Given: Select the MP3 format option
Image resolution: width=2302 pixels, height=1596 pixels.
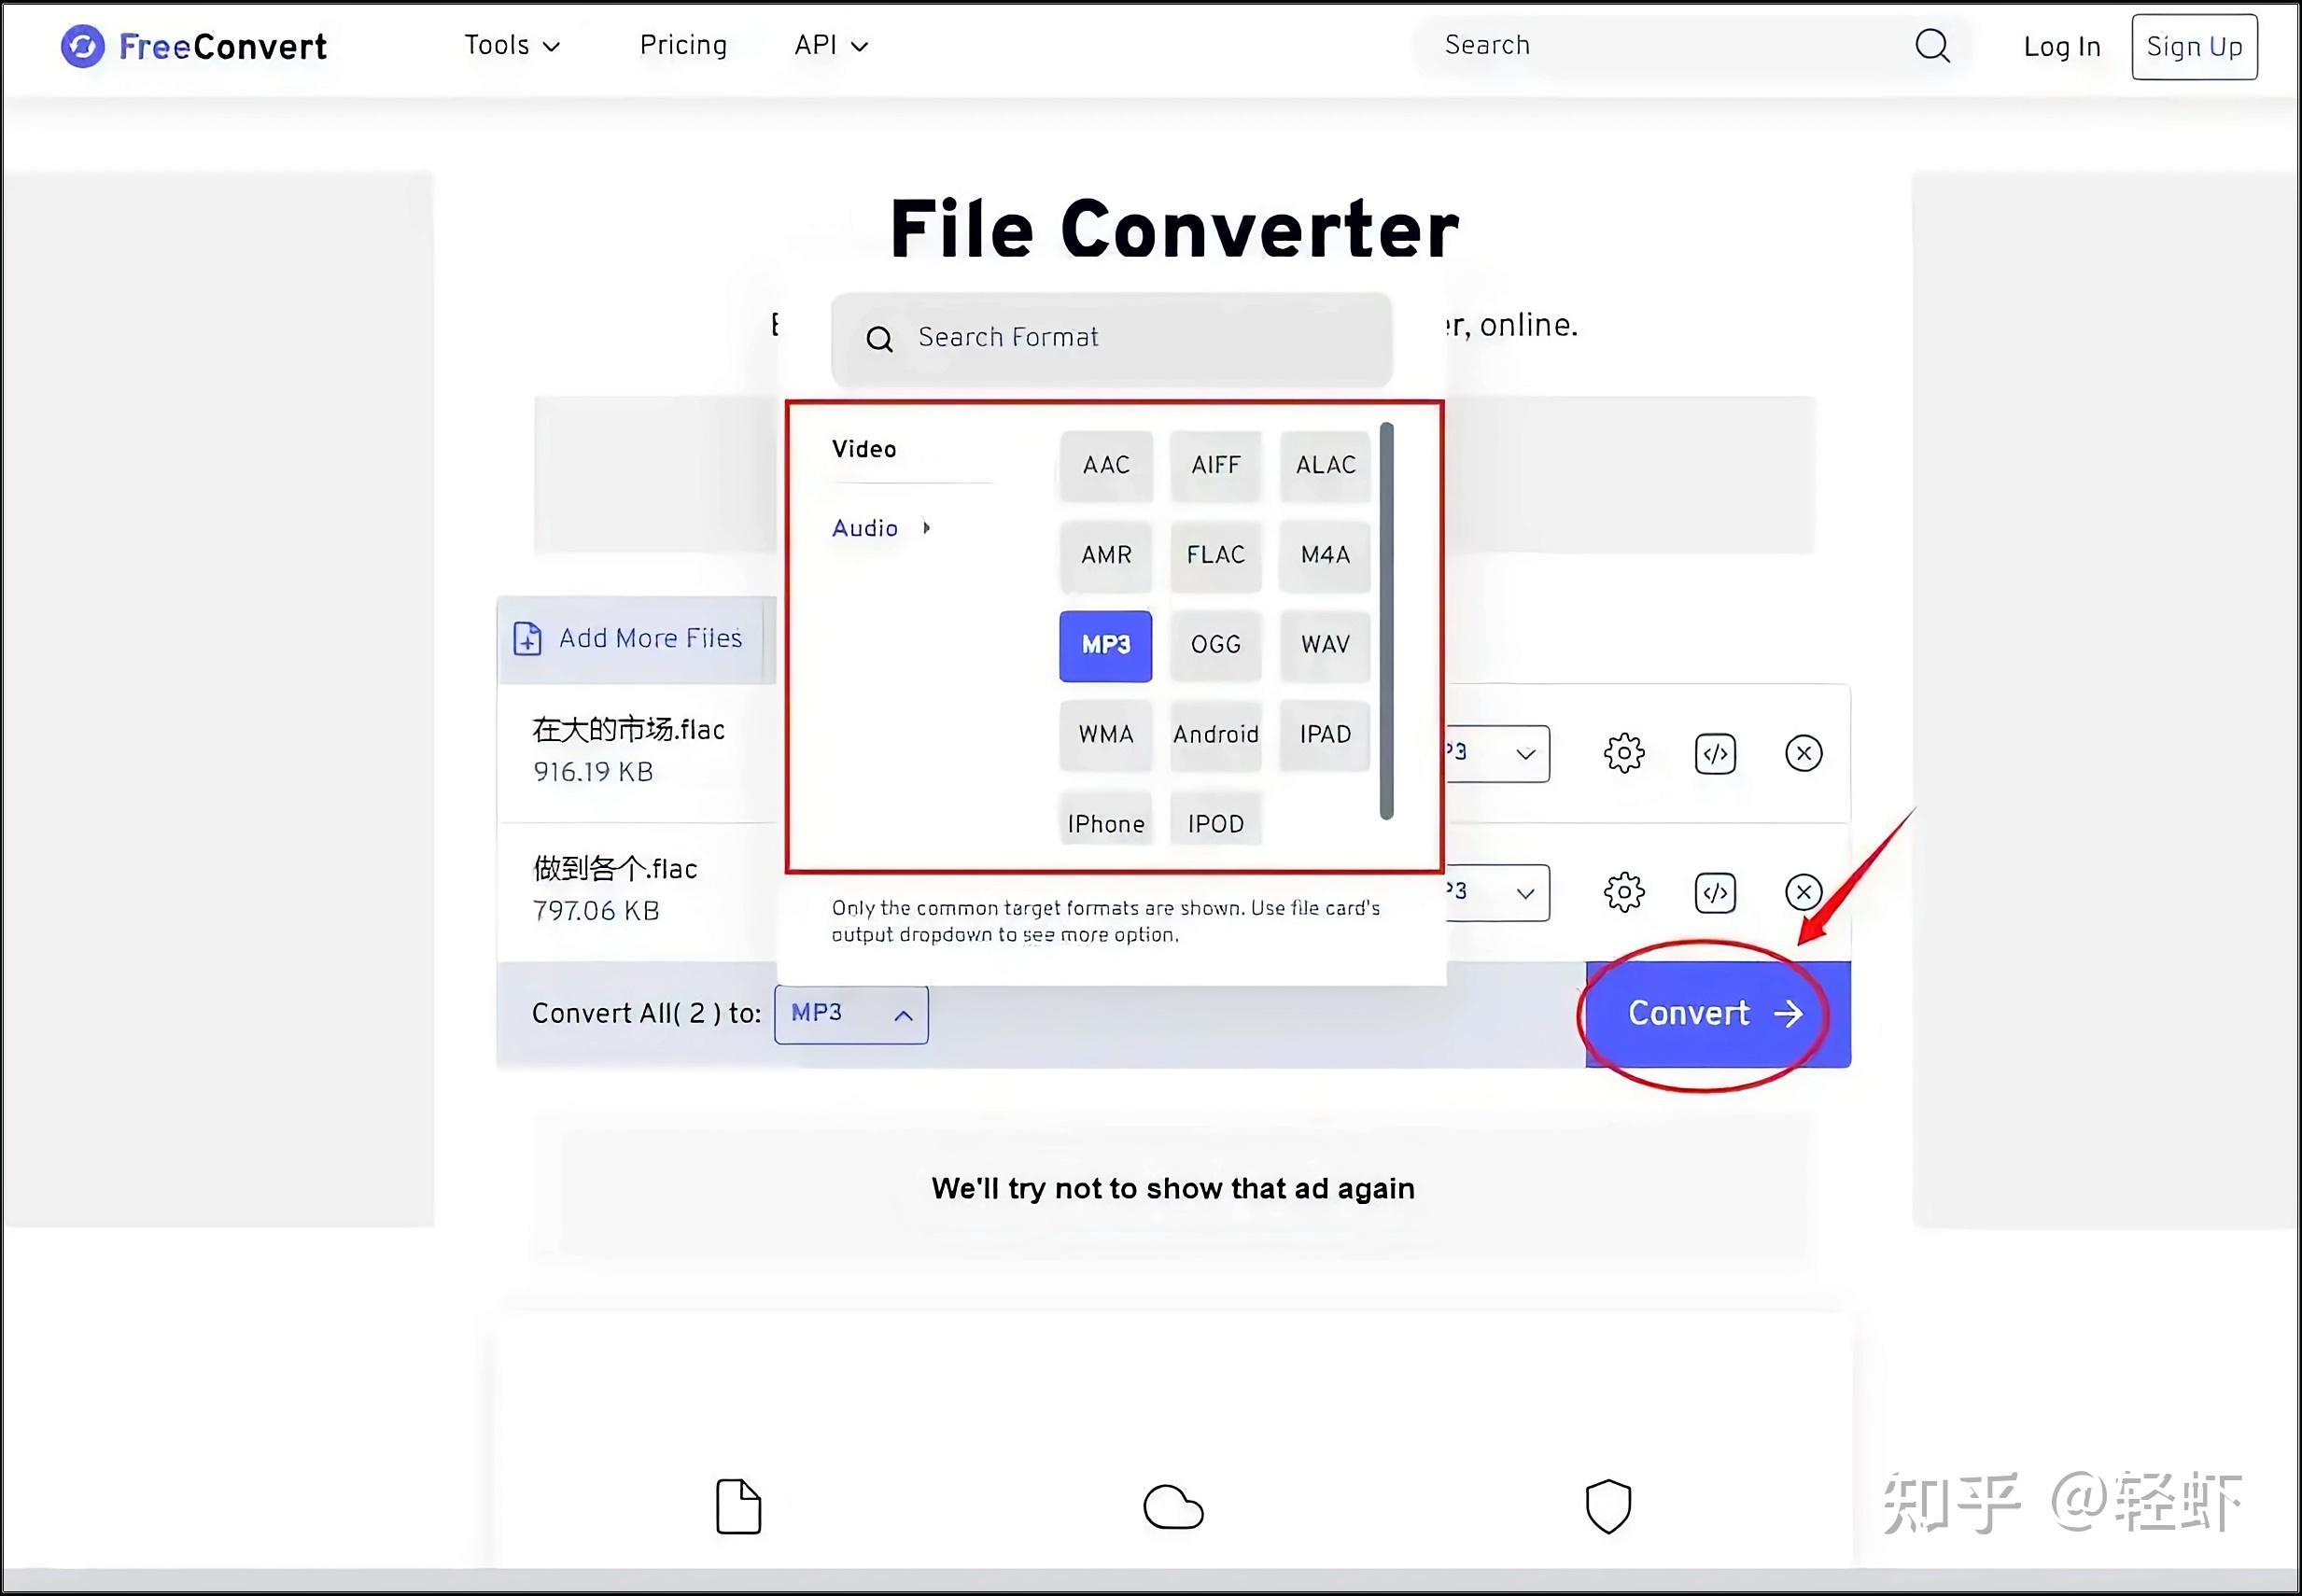Looking at the screenshot, I should pyautogui.click(x=1105, y=645).
